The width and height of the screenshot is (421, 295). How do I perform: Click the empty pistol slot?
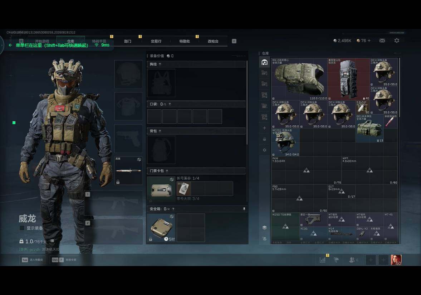pos(128,139)
